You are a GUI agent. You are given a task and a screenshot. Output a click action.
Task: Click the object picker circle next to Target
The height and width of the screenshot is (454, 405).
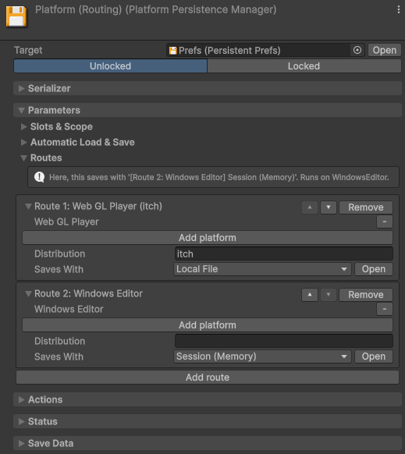click(357, 50)
